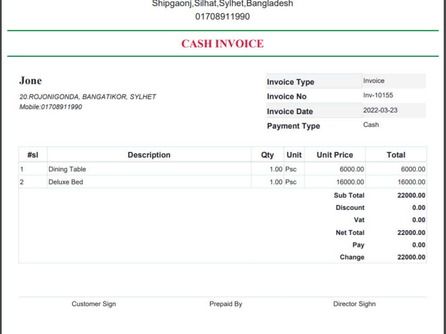Screen dimensions: 446x334
Task: Click the Discount label
Action: 350,208
